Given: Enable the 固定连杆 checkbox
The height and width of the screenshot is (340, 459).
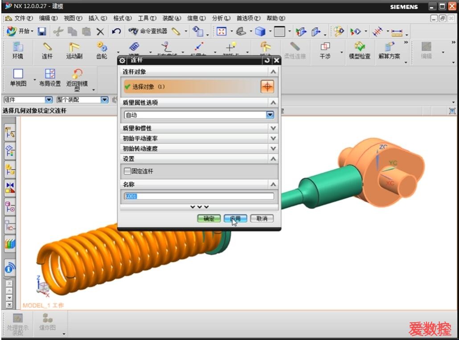Looking at the screenshot, I should [128, 171].
